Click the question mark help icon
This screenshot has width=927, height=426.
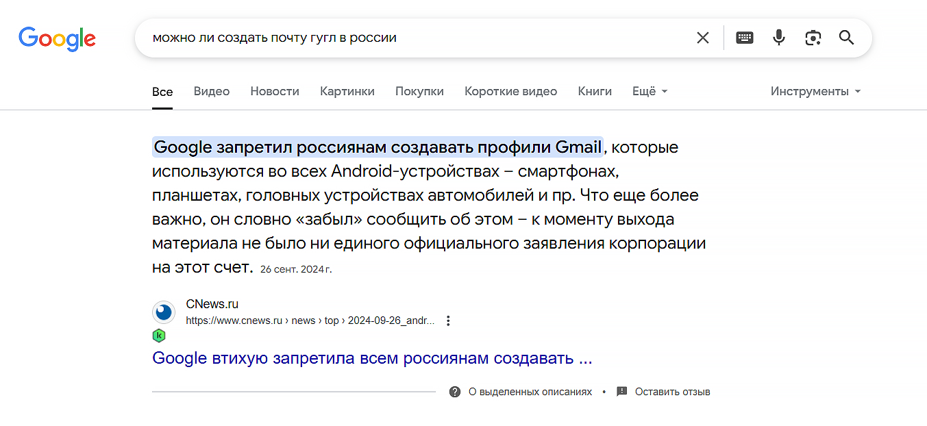455,392
